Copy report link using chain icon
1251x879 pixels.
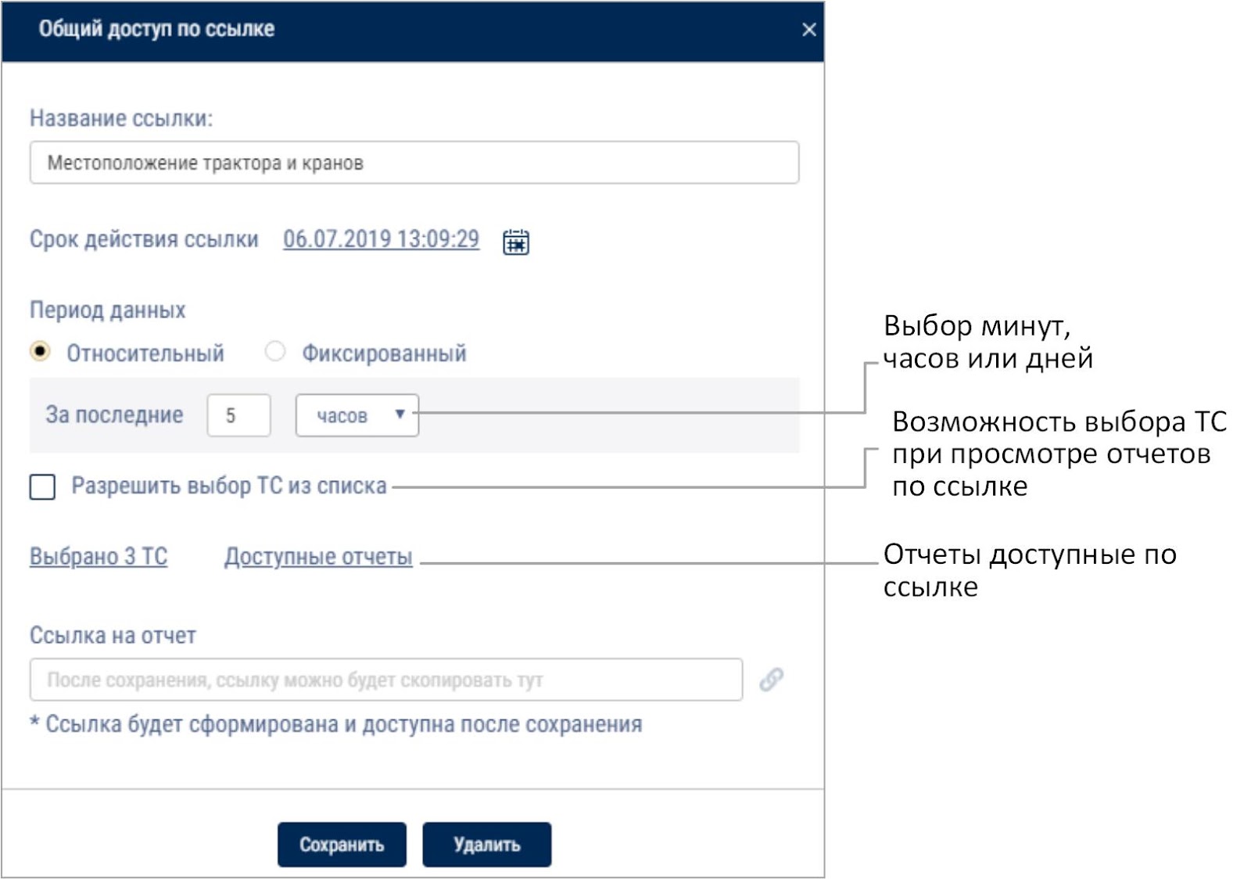pyautogui.click(x=771, y=679)
